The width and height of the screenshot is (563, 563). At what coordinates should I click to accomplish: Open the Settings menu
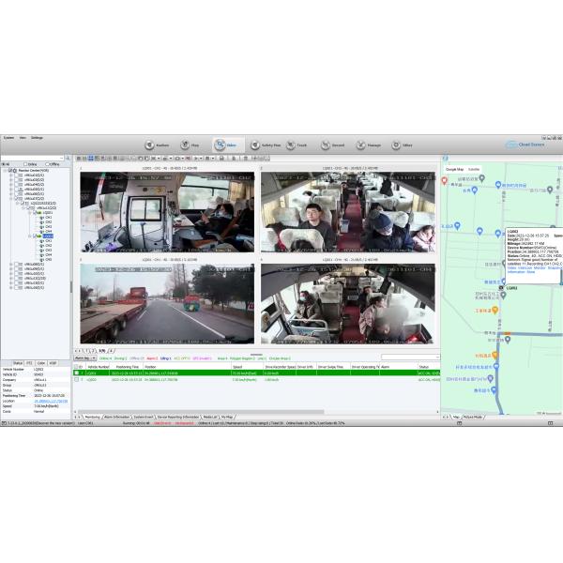[x=37, y=137]
